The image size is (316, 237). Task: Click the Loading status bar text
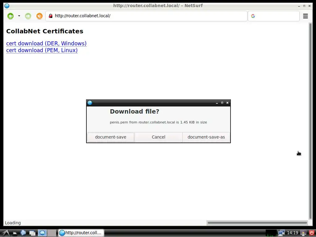13,223
